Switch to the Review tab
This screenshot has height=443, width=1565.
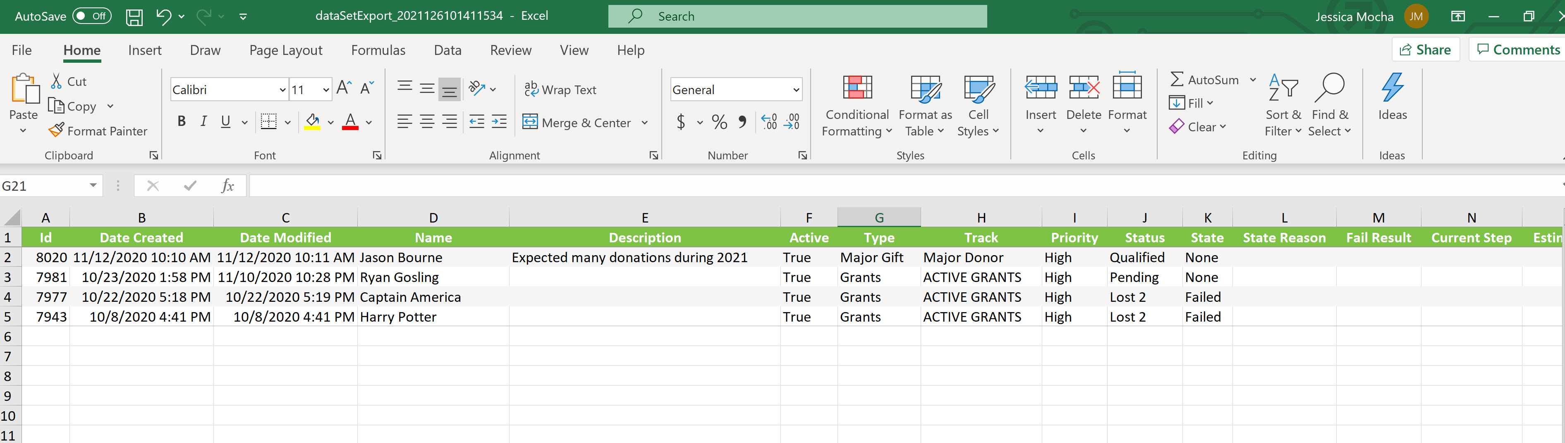(x=510, y=50)
